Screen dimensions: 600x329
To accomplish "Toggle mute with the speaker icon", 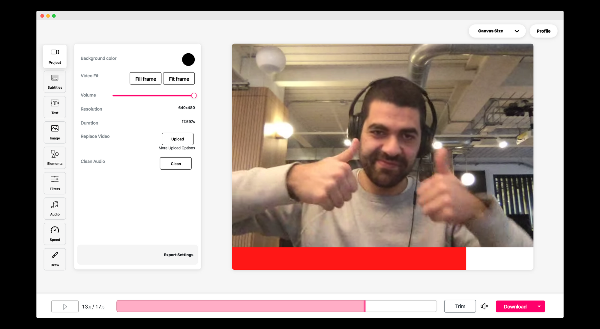I will click(x=484, y=306).
